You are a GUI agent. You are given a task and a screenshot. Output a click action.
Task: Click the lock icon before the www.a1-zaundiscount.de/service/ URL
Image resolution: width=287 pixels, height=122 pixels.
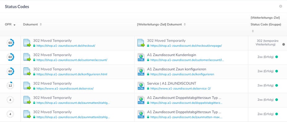34,88
